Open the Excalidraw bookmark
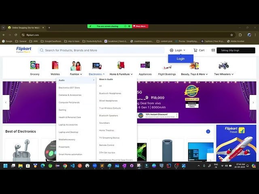 click(116, 41)
